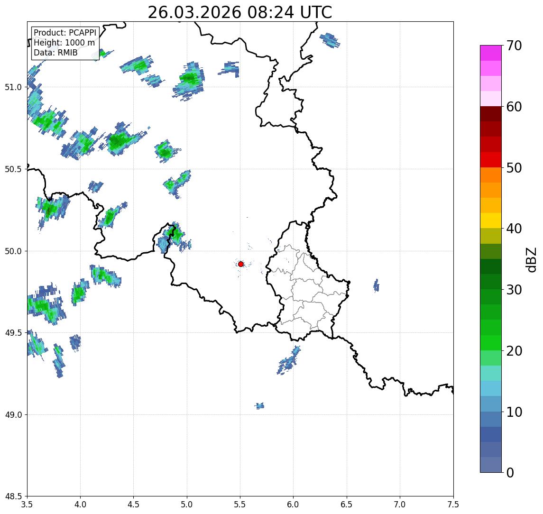
Task: Click the red radar station marker
Action: coord(241,264)
